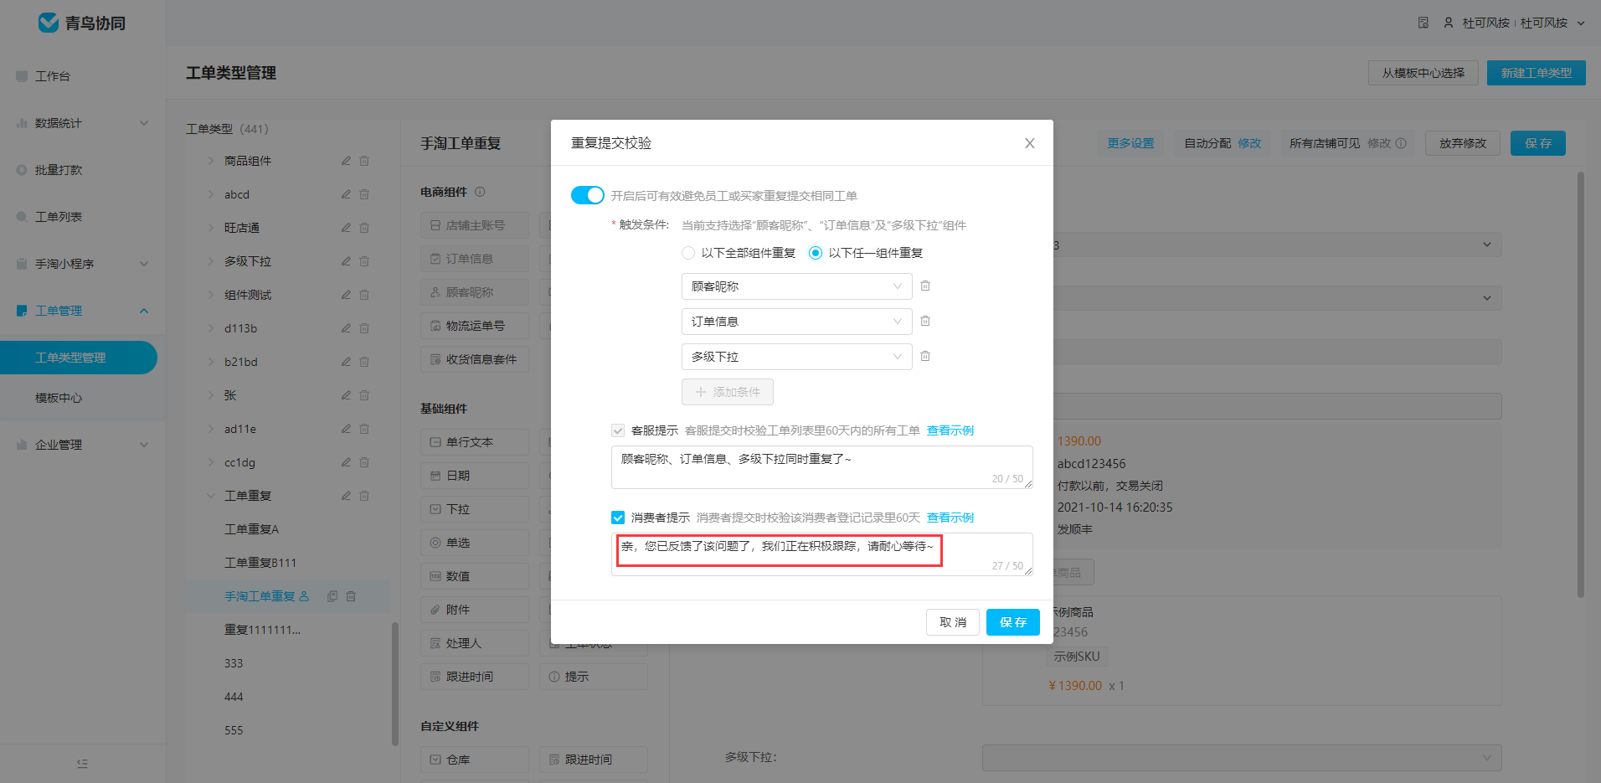
Task: Add the 单行文本 basic component
Action: (475, 442)
